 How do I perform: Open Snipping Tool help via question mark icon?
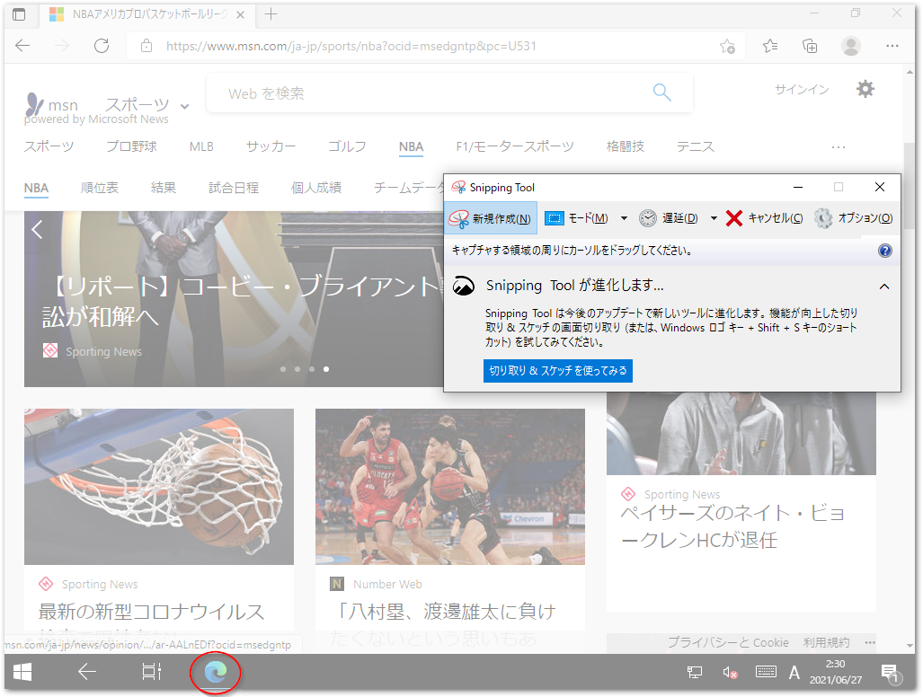[885, 251]
